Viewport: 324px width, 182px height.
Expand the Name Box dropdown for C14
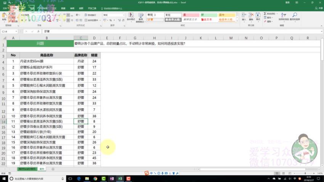click(16, 32)
